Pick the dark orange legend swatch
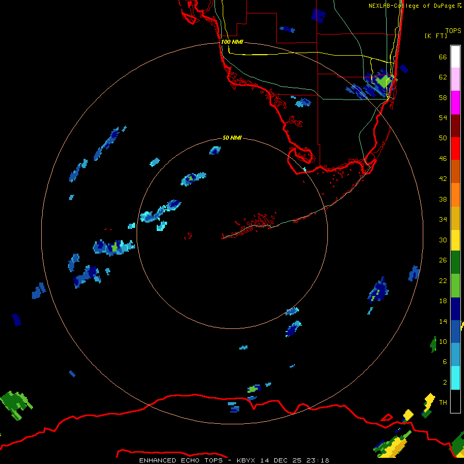Viewport: 464px width, 464px height. [455, 172]
